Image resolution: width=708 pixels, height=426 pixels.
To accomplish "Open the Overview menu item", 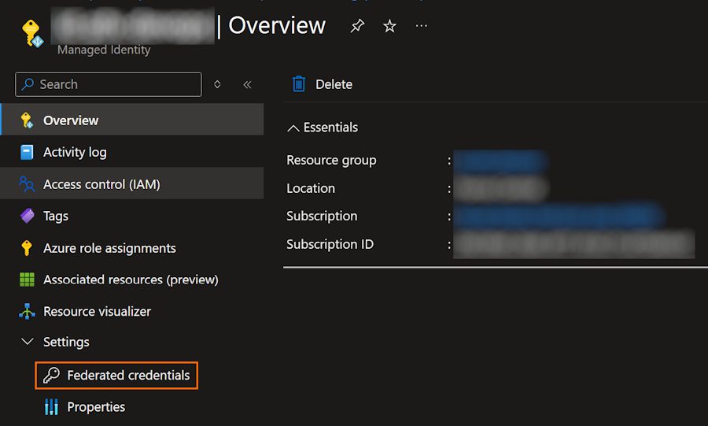I will [132, 120].
